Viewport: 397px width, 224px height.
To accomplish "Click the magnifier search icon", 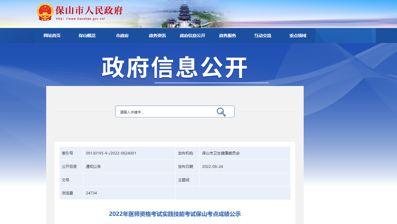I will [x=221, y=112].
